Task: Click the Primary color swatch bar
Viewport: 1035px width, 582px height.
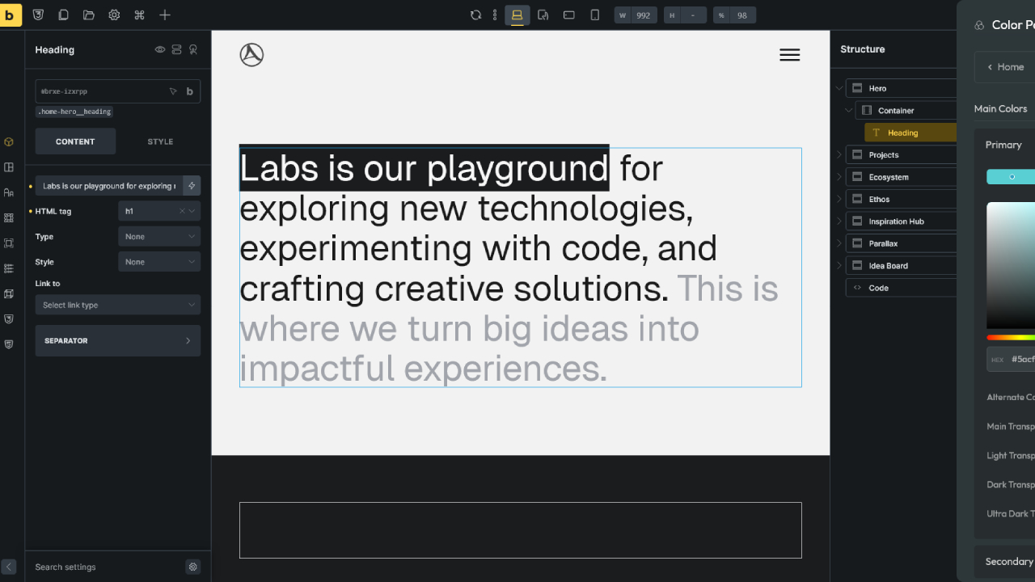Action: coord(1011,177)
